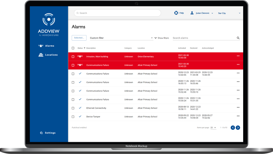Go to the previous page arrow
273x154 pixels.
[233, 128]
